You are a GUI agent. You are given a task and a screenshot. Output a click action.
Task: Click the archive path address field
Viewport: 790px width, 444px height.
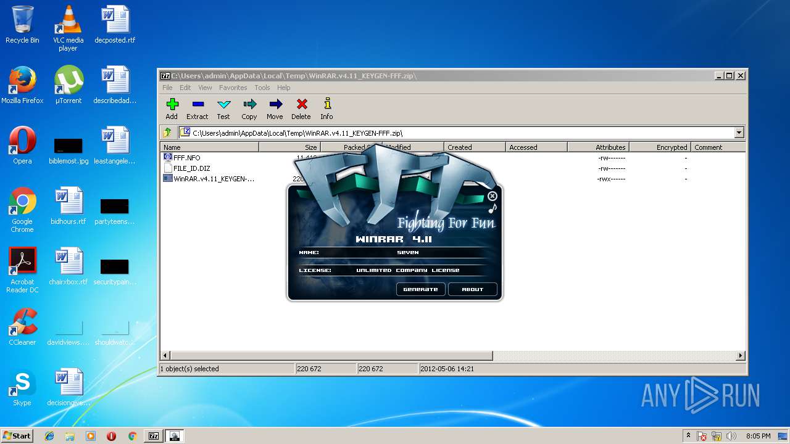[456, 133]
